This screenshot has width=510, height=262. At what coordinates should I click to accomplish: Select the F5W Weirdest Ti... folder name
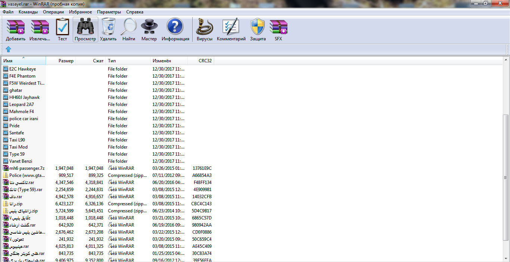tap(27, 83)
